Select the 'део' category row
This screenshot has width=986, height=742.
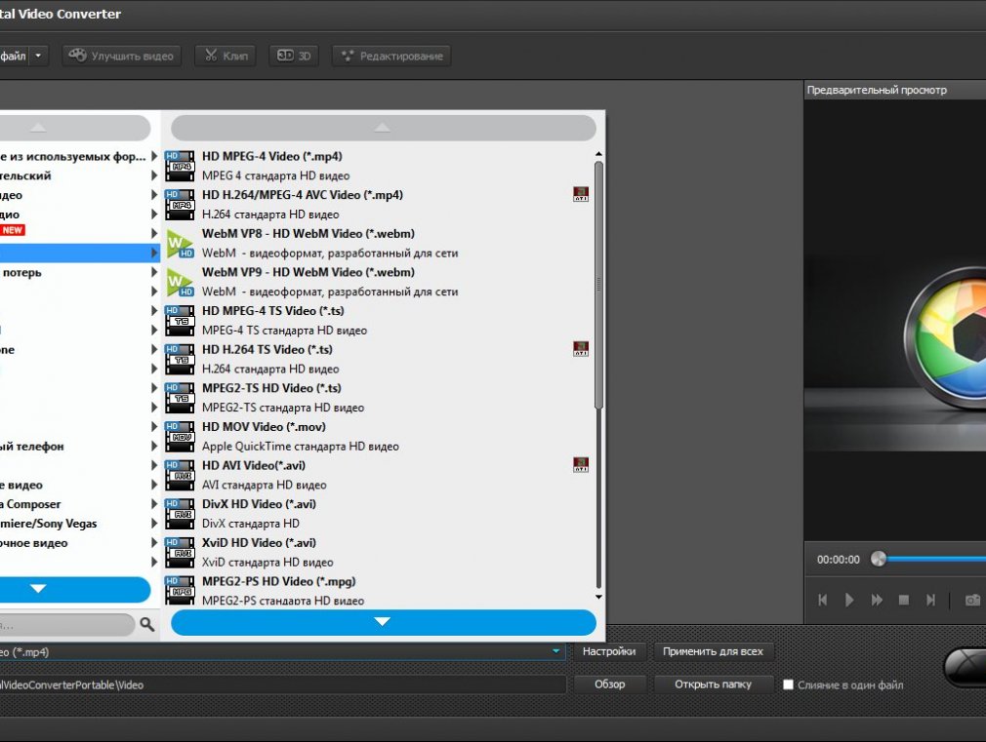80,195
